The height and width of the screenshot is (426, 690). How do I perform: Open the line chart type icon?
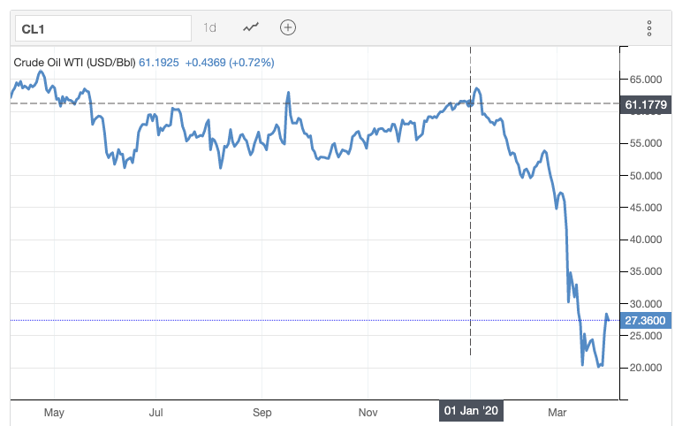pyautogui.click(x=251, y=27)
